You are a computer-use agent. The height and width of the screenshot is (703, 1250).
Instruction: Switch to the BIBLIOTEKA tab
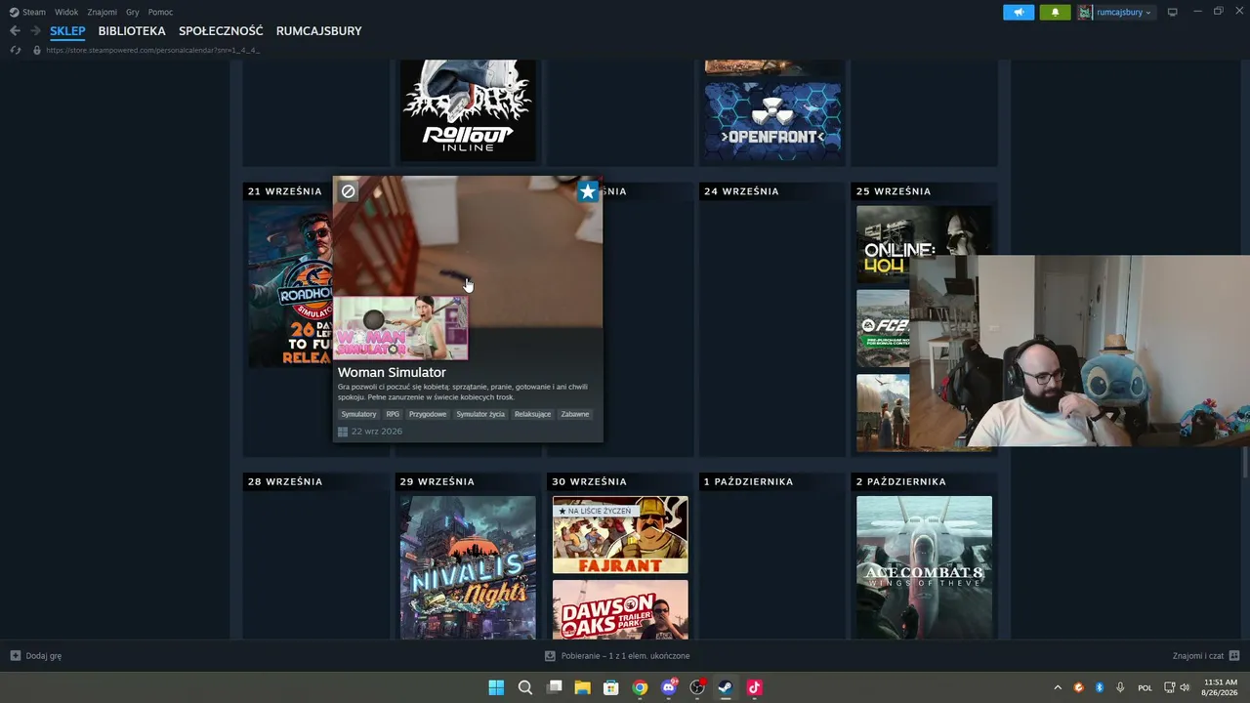tap(132, 31)
